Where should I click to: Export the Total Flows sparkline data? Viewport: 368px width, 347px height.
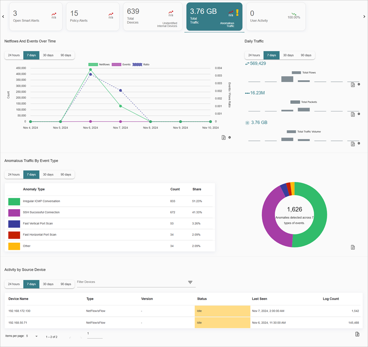pyautogui.click(x=353, y=84)
